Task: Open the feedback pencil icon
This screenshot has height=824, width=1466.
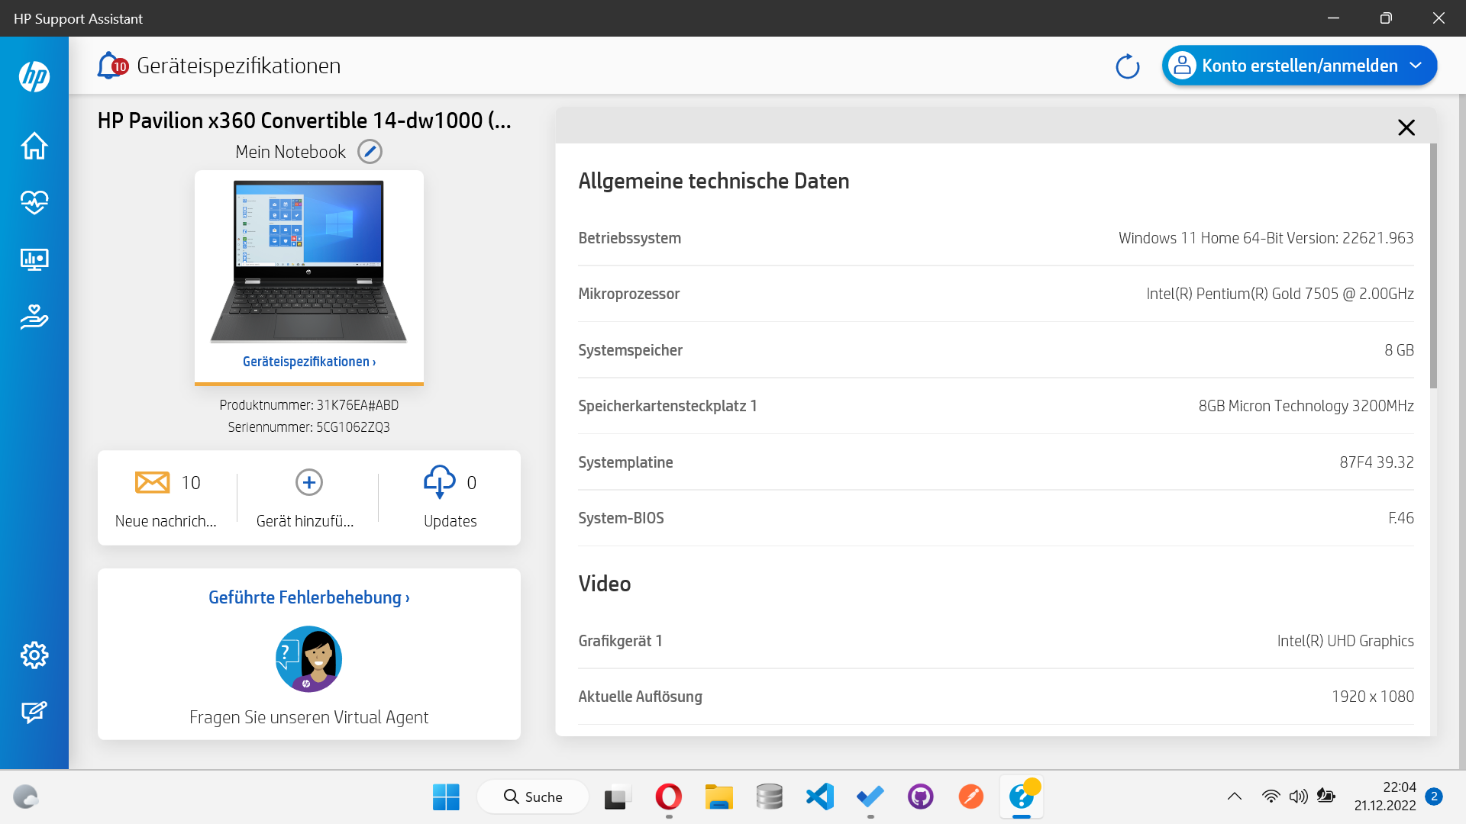Action: 34,712
